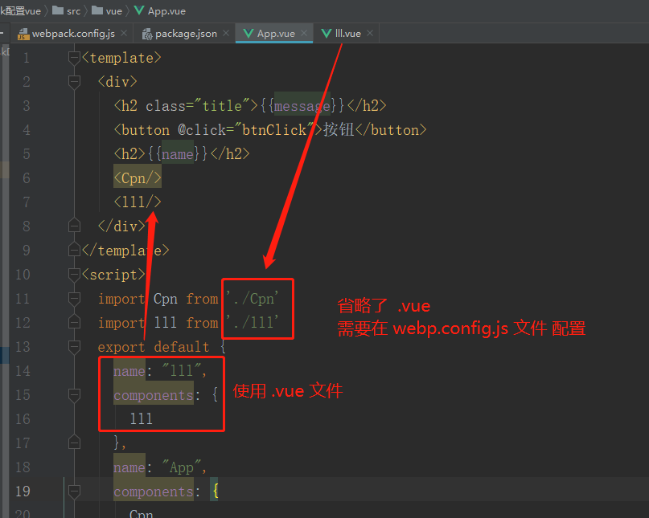Click line number 19 in the gutter
The image size is (649, 518).
click(23, 491)
